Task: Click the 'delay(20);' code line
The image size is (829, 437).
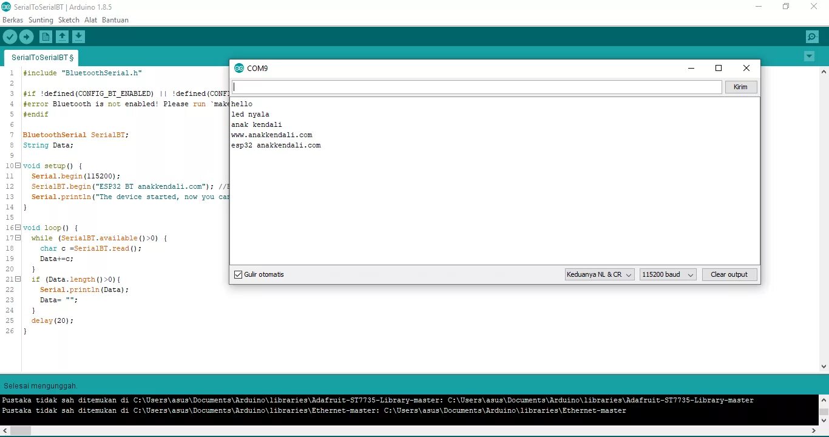Action: pyautogui.click(x=52, y=320)
